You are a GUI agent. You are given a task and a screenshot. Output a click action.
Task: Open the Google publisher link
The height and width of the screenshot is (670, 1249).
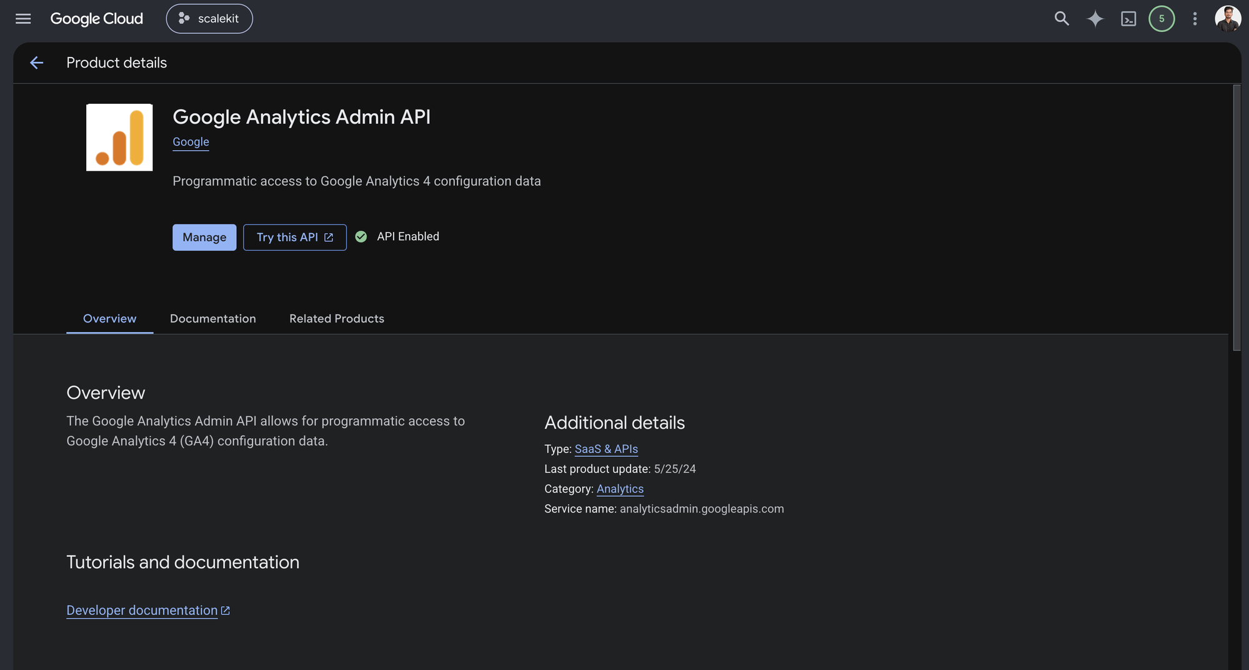191,142
